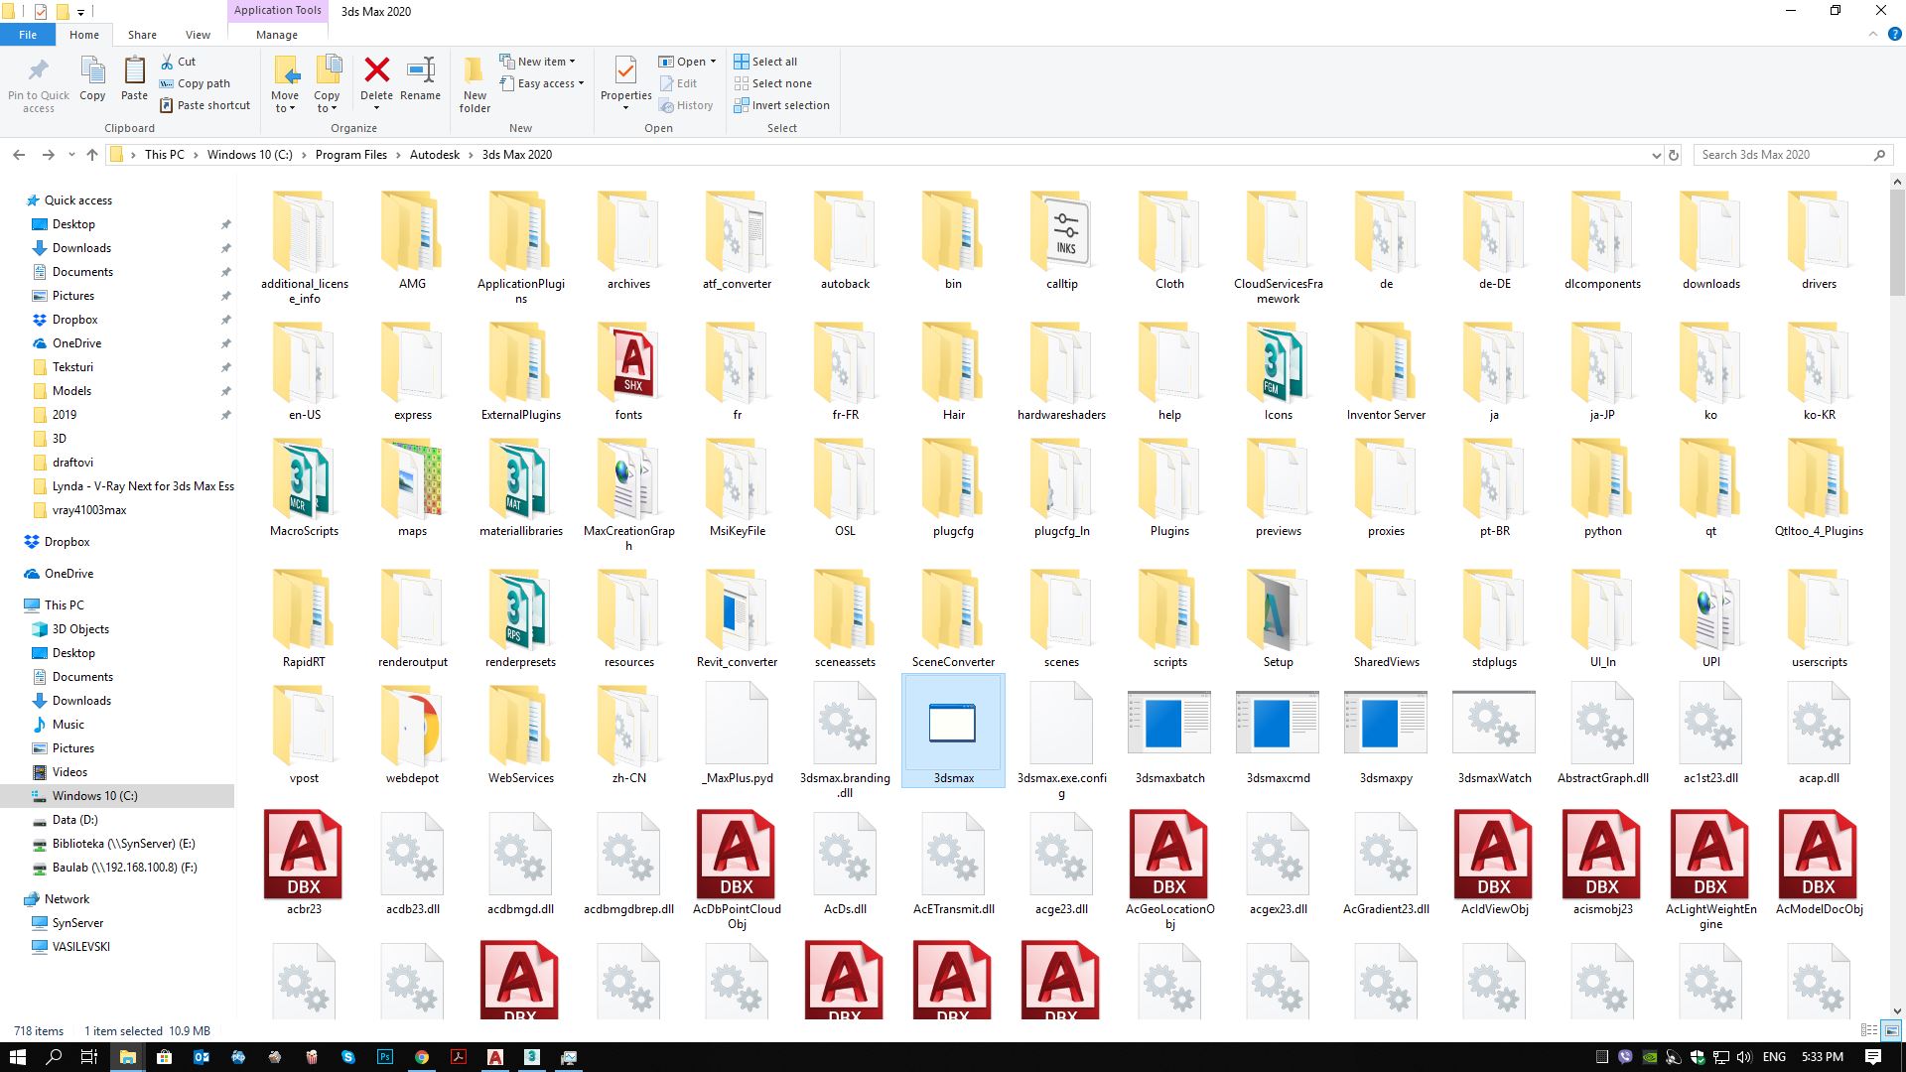This screenshot has width=1906, height=1072.
Task: Launch AutoCAD from the taskbar
Action: click(495, 1057)
